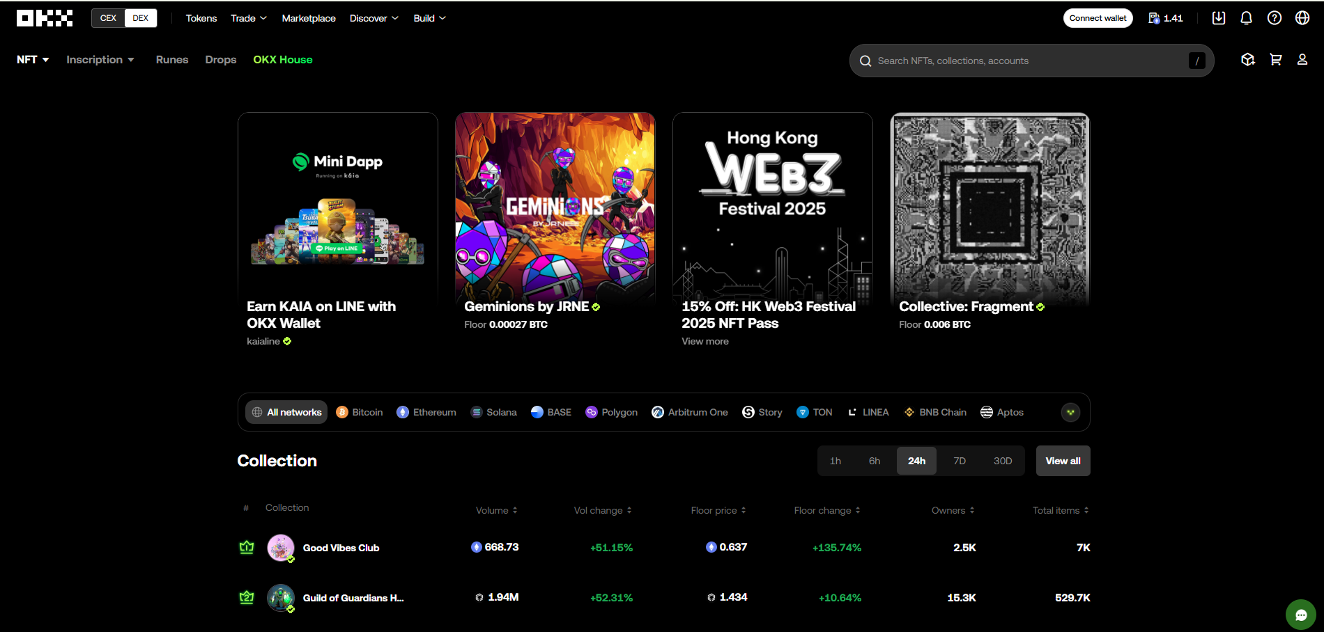Open the NFT dropdown
This screenshot has width=1324, height=632.
(33, 60)
